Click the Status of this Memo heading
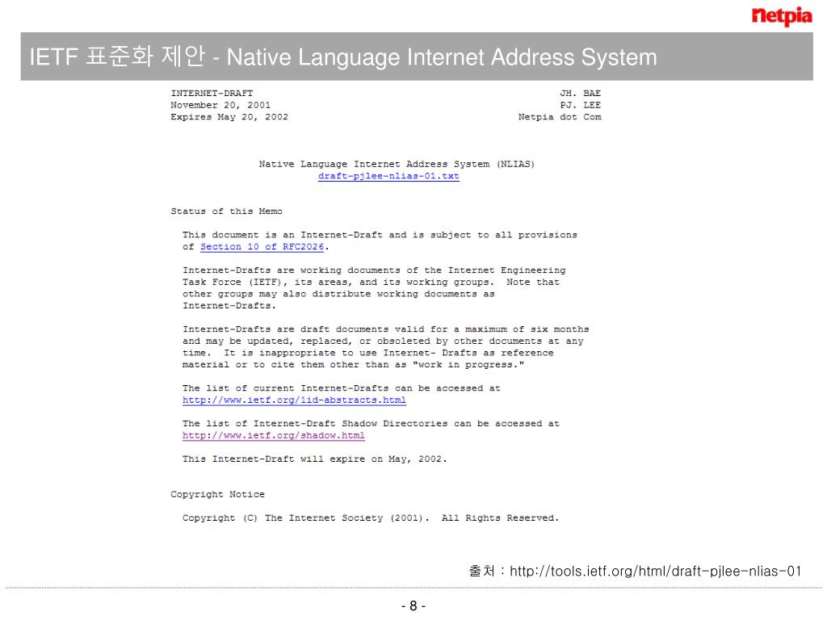The width and height of the screenshot is (827, 620). (226, 212)
